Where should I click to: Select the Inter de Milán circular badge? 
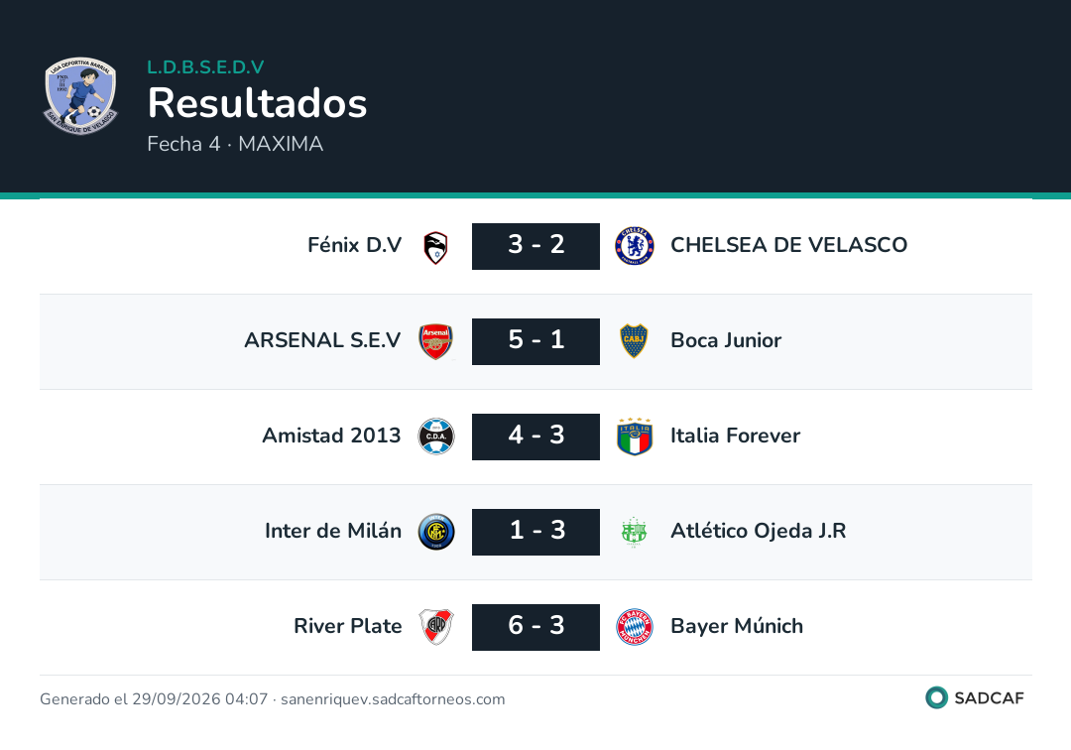(x=435, y=532)
